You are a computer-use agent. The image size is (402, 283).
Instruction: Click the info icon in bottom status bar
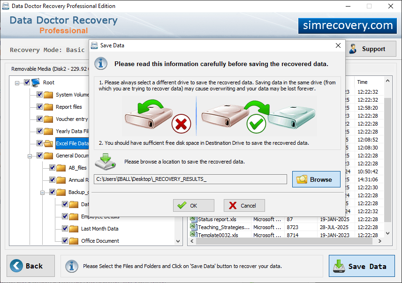pyautogui.click(x=71, y=266)
